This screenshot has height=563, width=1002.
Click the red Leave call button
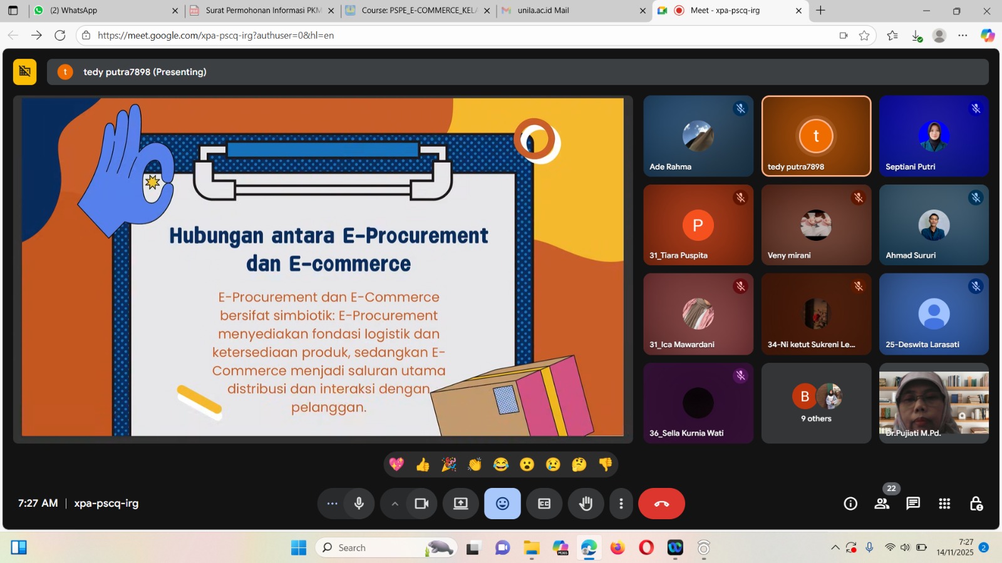661,504
